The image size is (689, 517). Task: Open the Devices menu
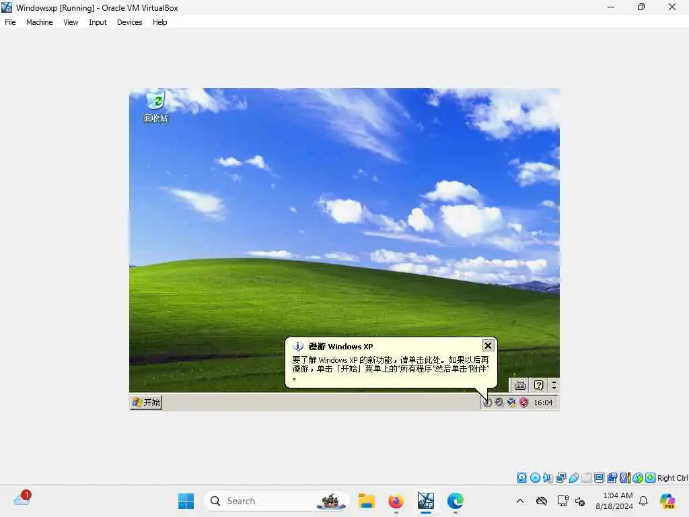point(130,22)
